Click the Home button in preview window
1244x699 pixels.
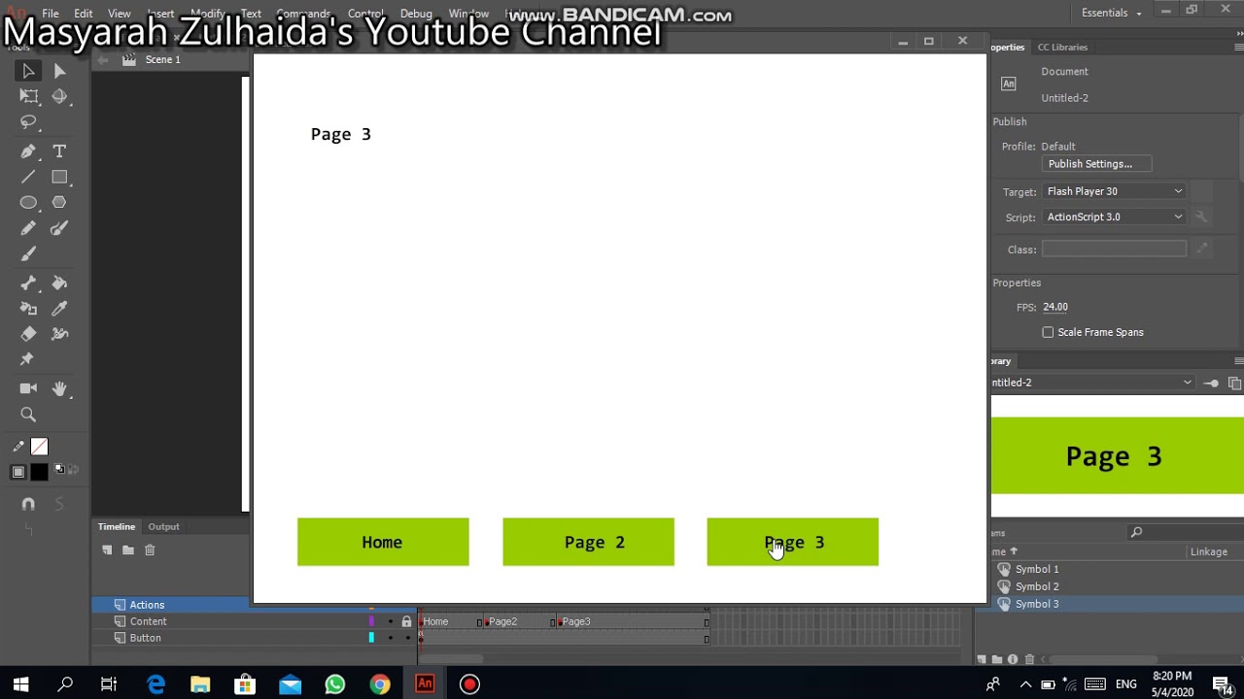coord(383,542)
